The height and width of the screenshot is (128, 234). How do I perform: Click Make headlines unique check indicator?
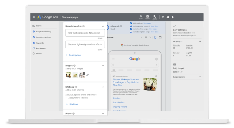tap(131, 29)
